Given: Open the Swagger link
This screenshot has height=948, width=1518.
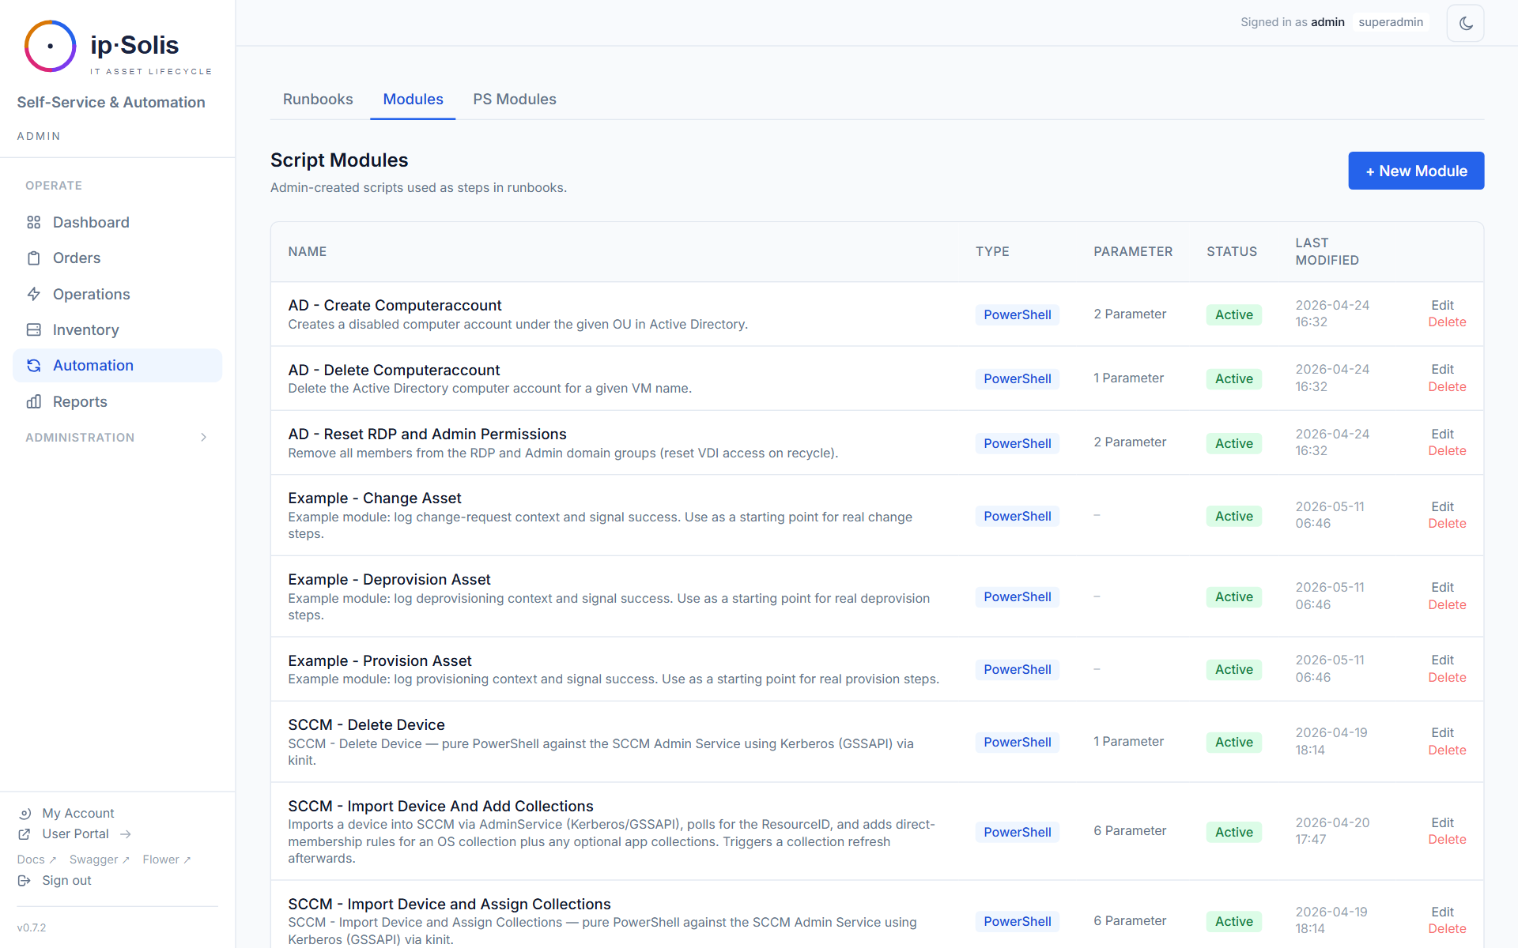Looking at the screenshot, I should [x=99, y=860].
